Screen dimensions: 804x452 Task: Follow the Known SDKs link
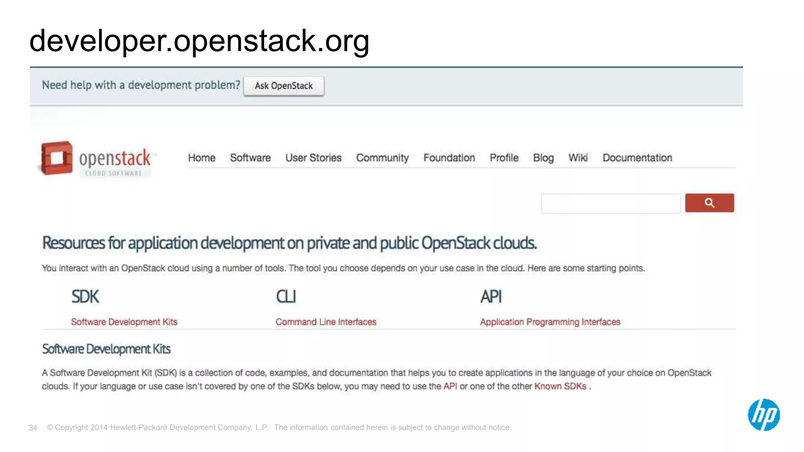point(560,386)
